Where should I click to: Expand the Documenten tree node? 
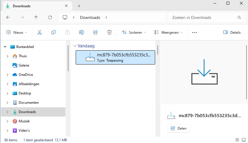click(x=7, y=103)
